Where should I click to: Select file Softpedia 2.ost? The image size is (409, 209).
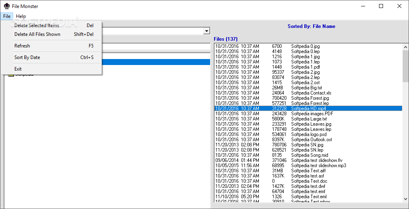click(x=308, y=83)
